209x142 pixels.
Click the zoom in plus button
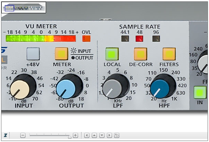pyautogui.click(x=75, y=135)
